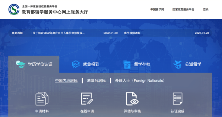The height and width of the screenshot is (117, 222).
Task: Click the 就业报到 graduate icon
Action: pos(76,64)
